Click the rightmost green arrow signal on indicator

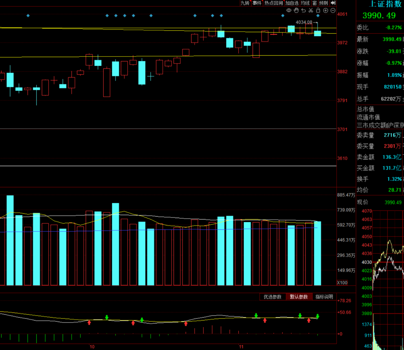click(x=318, y=316)
